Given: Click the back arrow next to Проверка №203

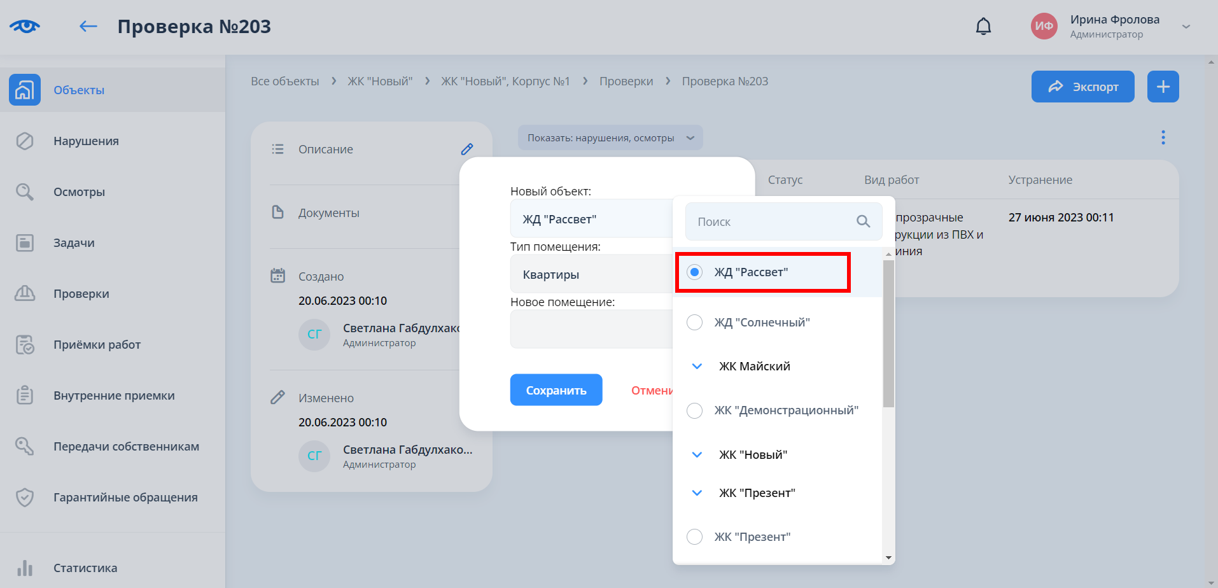Looking at the screenshot, I should [x=88, y=26].
